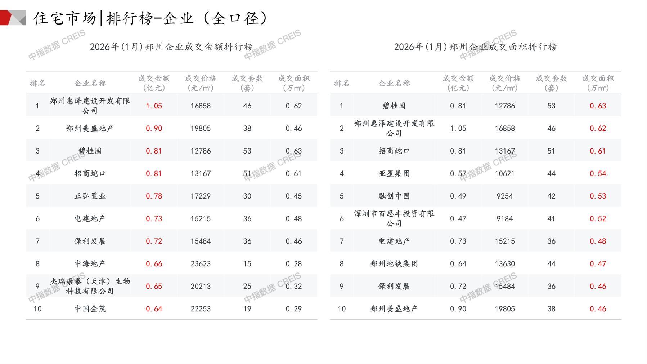The width and height of the screenshot is (647, 364).
Task: Click the price value 23623 for 中海地产
Action: point(201,264)
